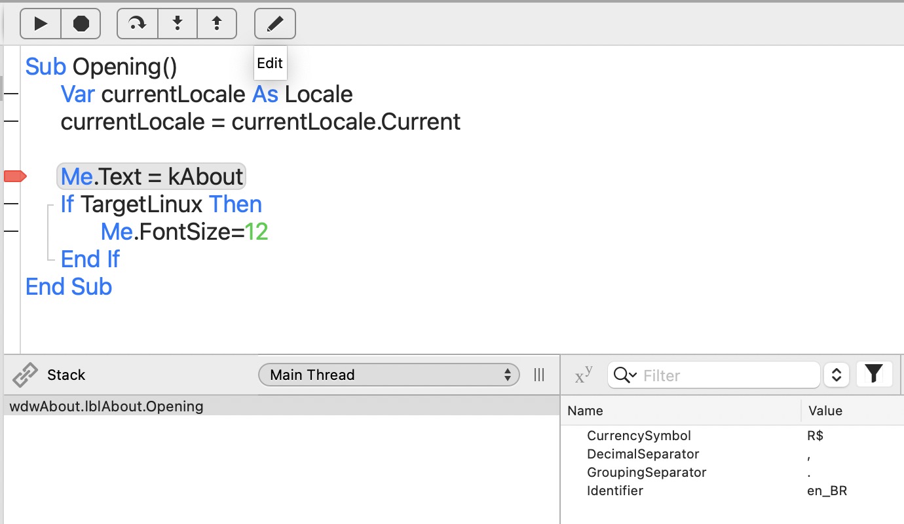Open code editing with the pencil icon

(275, 24)
